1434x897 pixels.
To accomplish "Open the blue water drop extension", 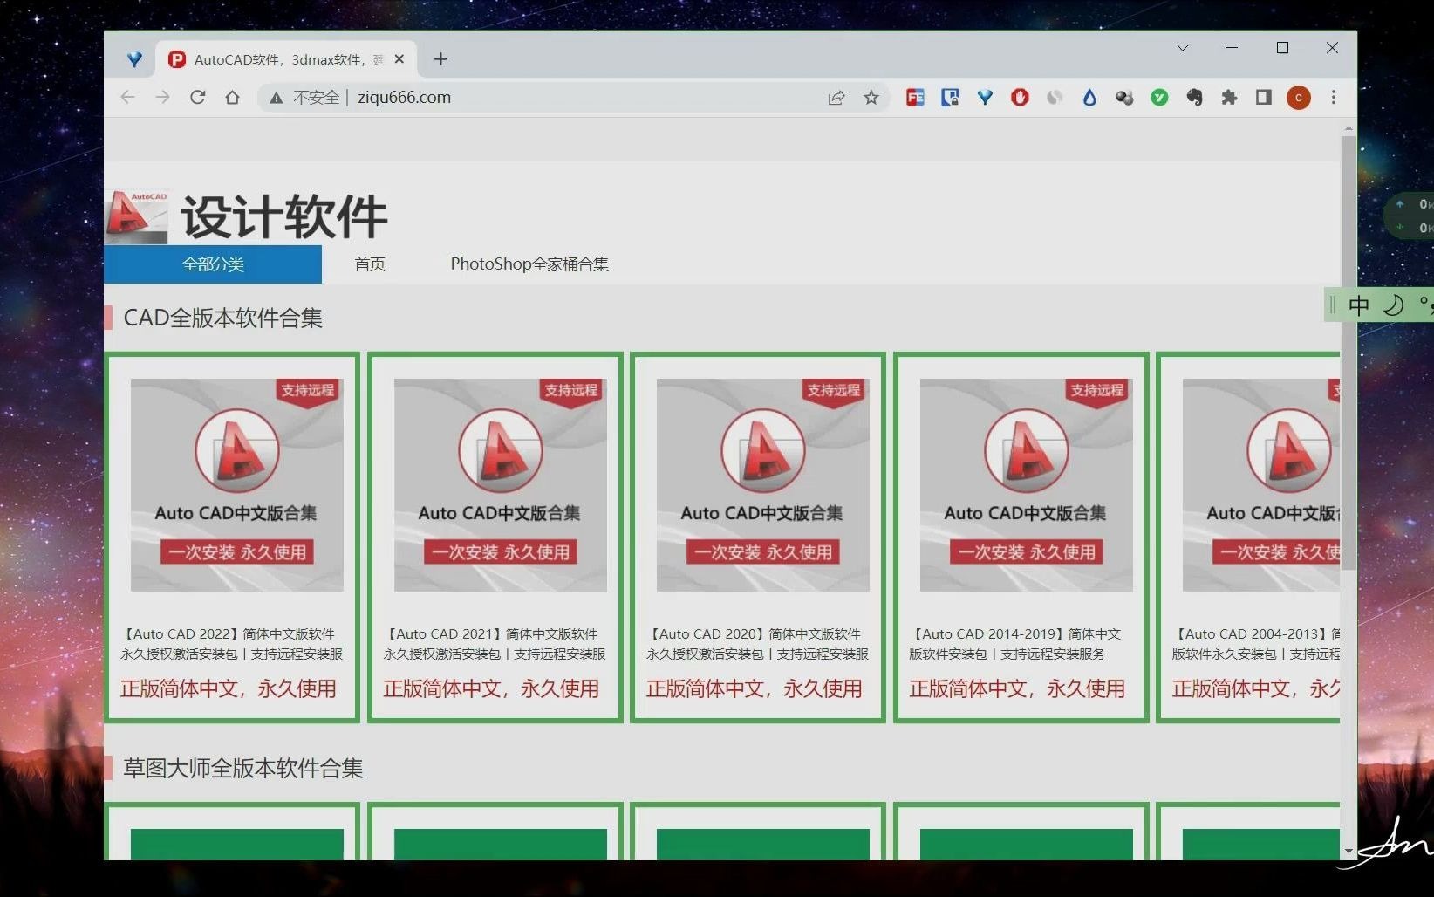I will (x=1089, y=98).
